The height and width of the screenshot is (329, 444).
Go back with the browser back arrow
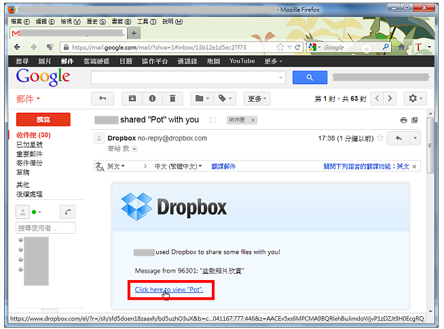coord(17,47)
